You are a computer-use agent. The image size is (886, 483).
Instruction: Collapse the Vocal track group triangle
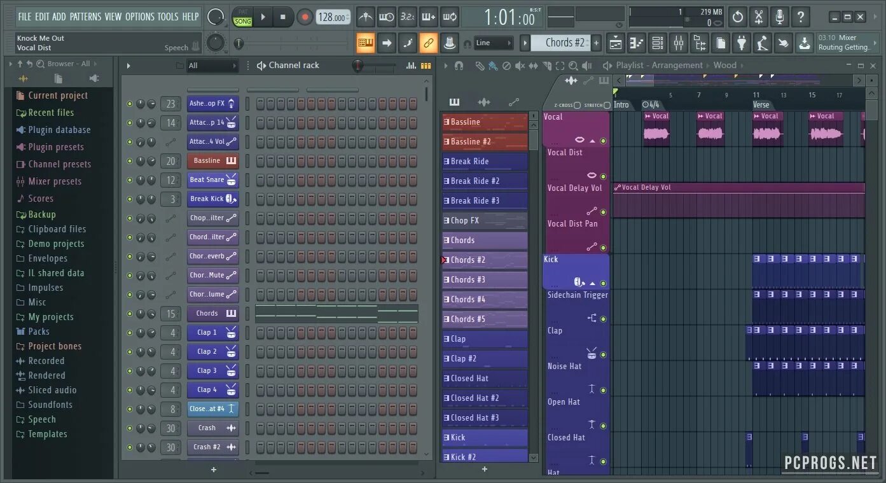click(x=592, y=141)
